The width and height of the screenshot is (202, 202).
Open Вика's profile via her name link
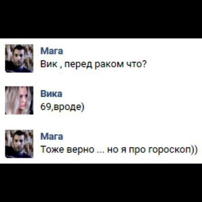pos(52,94)
